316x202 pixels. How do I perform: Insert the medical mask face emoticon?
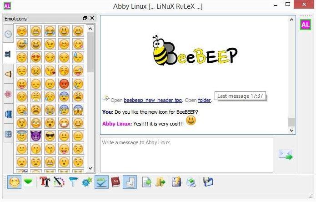click(64, 123)
